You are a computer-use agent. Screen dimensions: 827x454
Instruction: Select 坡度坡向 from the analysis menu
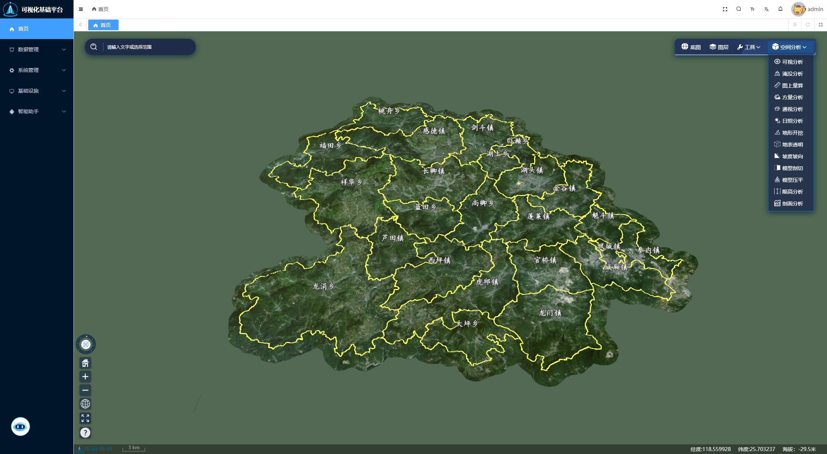coord(792,156)
